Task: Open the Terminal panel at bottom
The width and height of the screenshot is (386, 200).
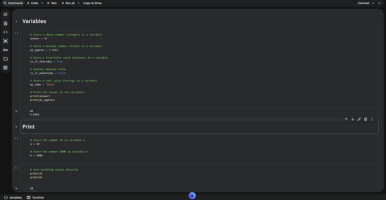Action: click(35, 198)
